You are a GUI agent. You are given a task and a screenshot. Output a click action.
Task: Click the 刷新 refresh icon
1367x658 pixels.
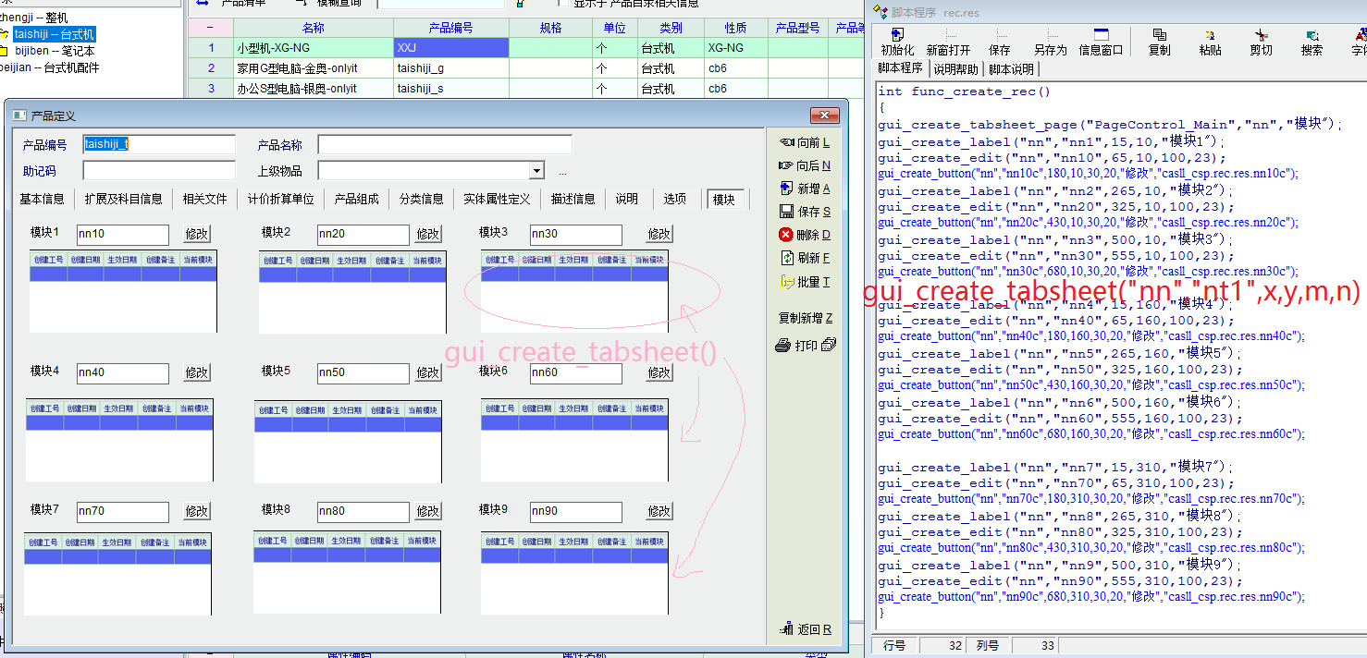(x=787, y=258)
